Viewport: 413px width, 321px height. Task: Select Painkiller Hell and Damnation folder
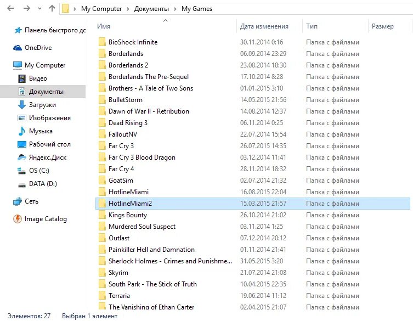(151, 250)
